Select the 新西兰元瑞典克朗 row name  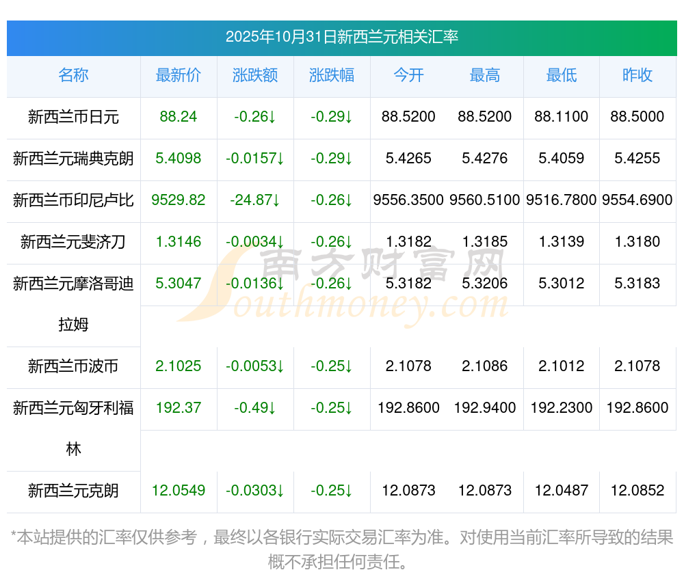(73, 159)
